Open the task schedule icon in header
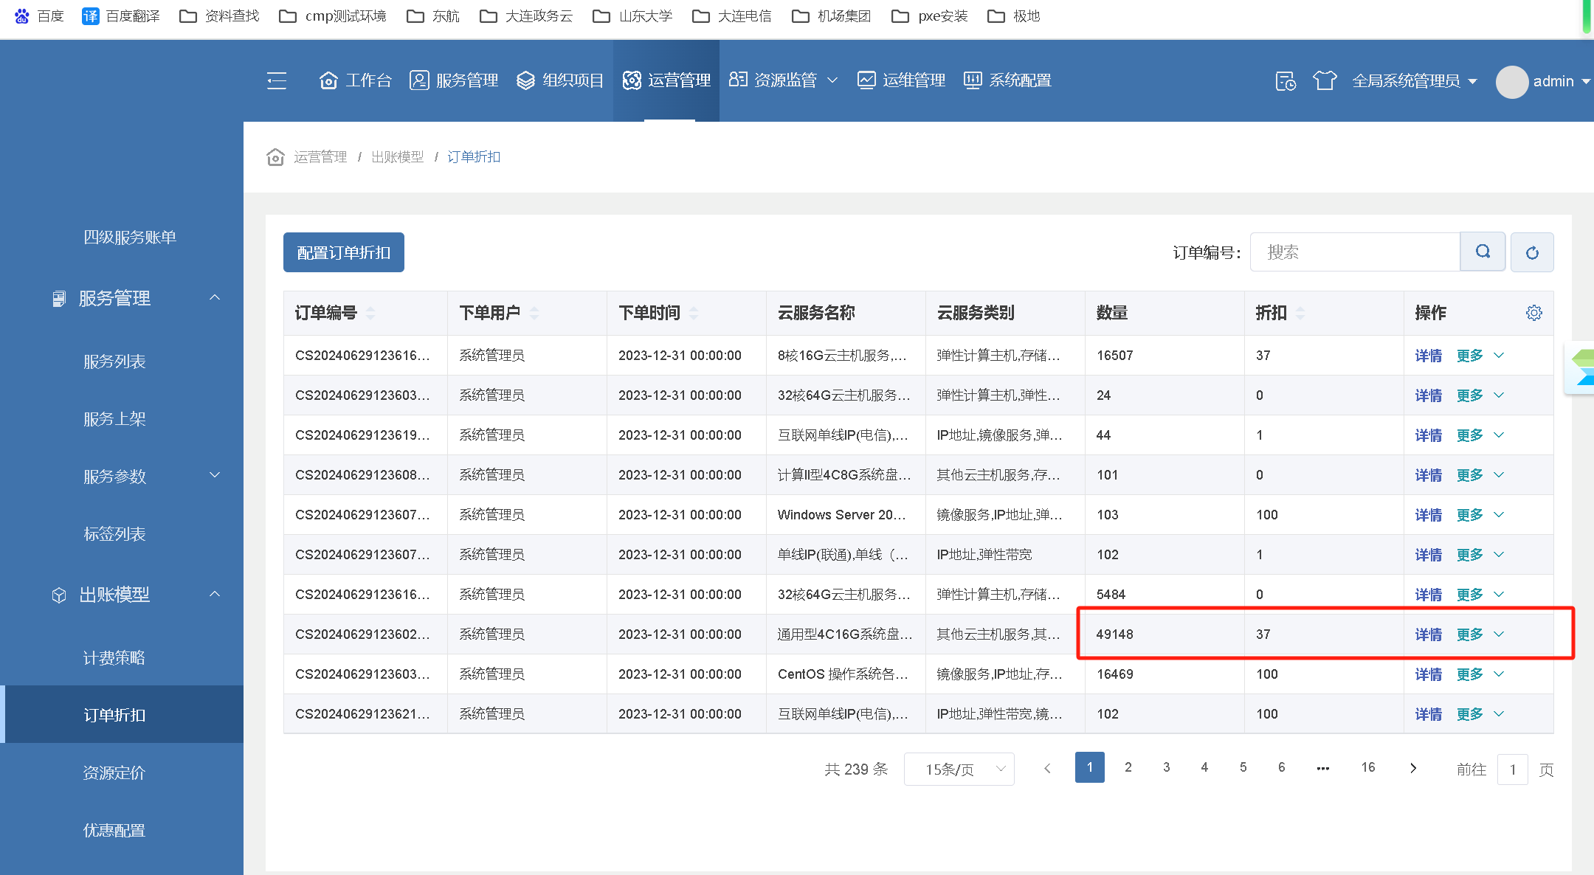This screenshot has height=875, width=1594. tap(1286, 80)
